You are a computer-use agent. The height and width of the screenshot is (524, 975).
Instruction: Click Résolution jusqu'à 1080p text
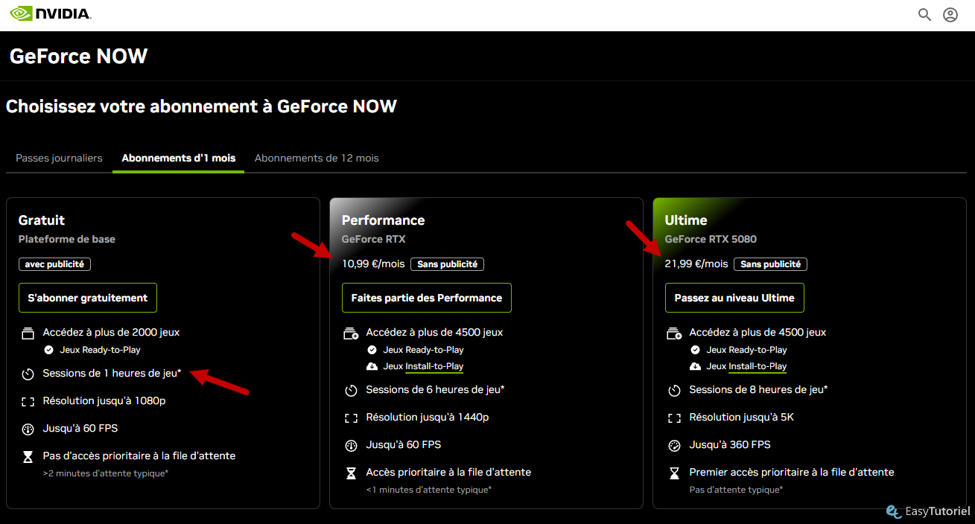[104, 400]
